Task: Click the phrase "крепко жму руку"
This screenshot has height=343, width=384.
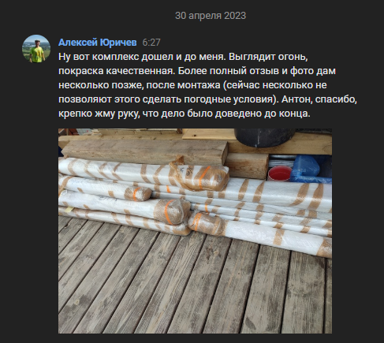Action: (99, 114)
